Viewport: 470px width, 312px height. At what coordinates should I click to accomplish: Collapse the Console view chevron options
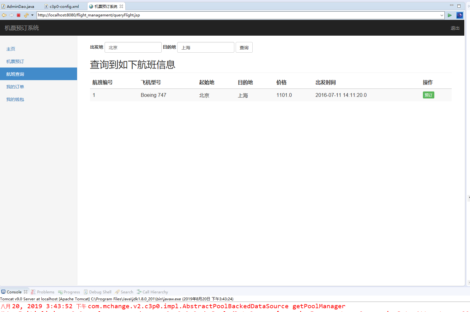[25, 291]
